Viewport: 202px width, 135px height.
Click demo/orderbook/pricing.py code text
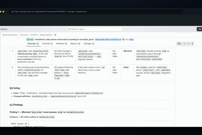coord(63,96)
